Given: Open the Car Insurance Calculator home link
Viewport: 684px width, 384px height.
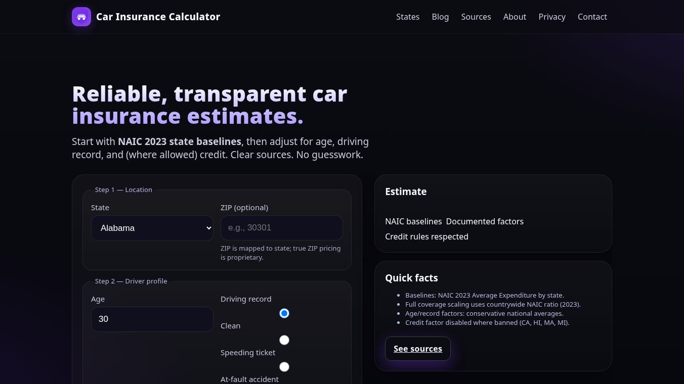Looking at the screenshot, I should tap(146, 17).
